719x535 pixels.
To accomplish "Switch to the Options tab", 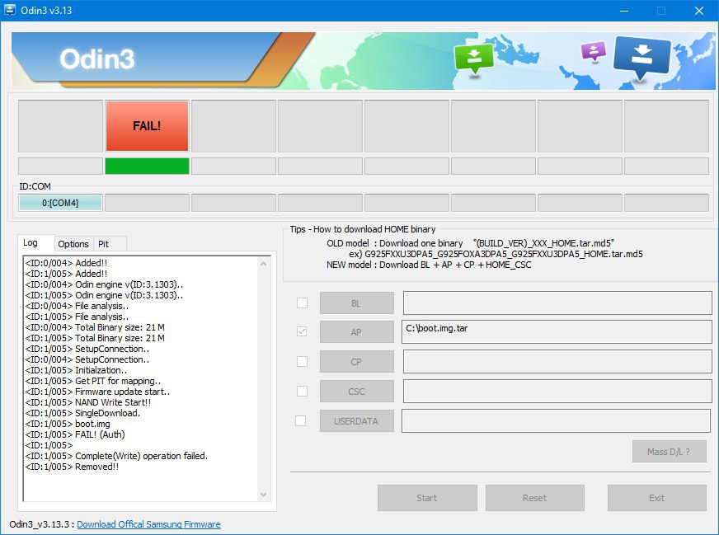I will (73, 244).
